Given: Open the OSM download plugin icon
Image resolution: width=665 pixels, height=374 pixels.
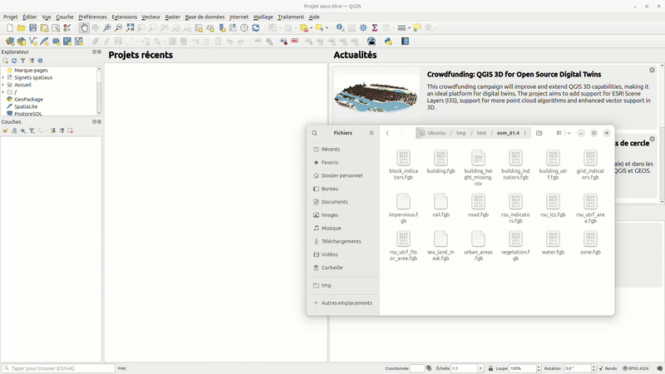Looking at the screenshot, I should pos(372,41).
